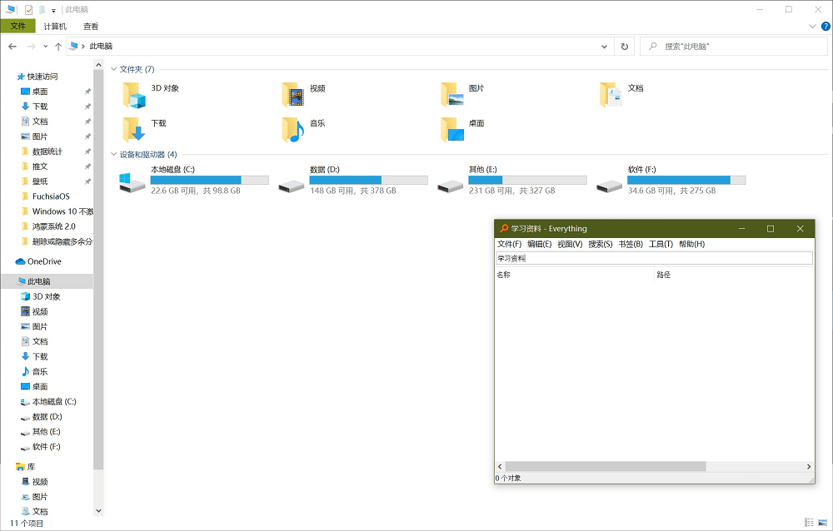Click the Everything search field with 学习资料
The width and height of the screenshot is (833, 531).
tap(654, 259)
